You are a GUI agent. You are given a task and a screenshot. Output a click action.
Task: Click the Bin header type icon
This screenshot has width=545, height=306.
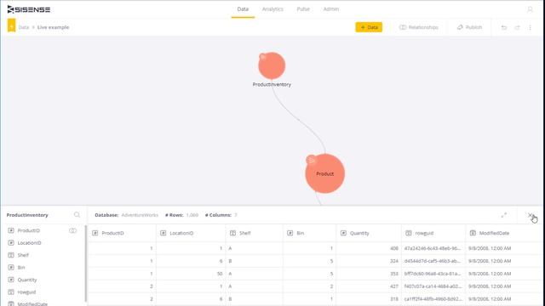[290, 233]
